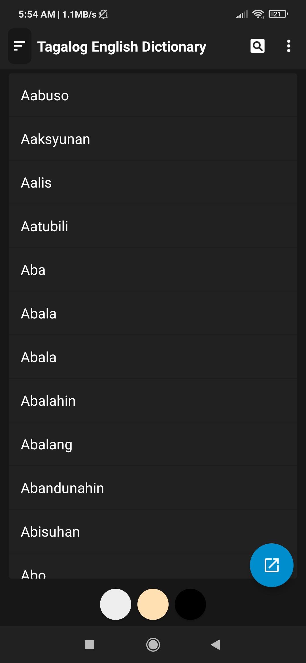Open the word Aabuso
Viewport: 306px width, 663px height.
(153, 95)
